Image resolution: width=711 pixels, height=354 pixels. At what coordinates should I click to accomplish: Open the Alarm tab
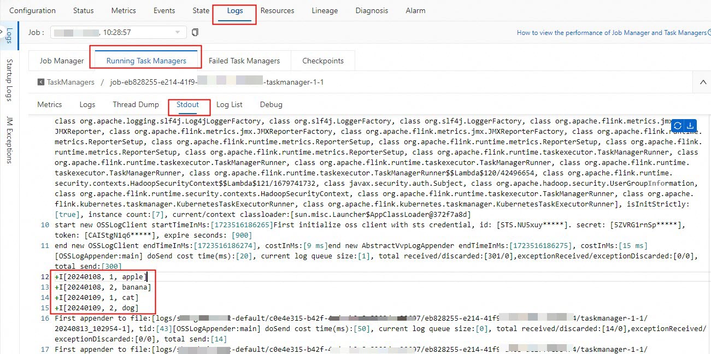click(415, 10)
